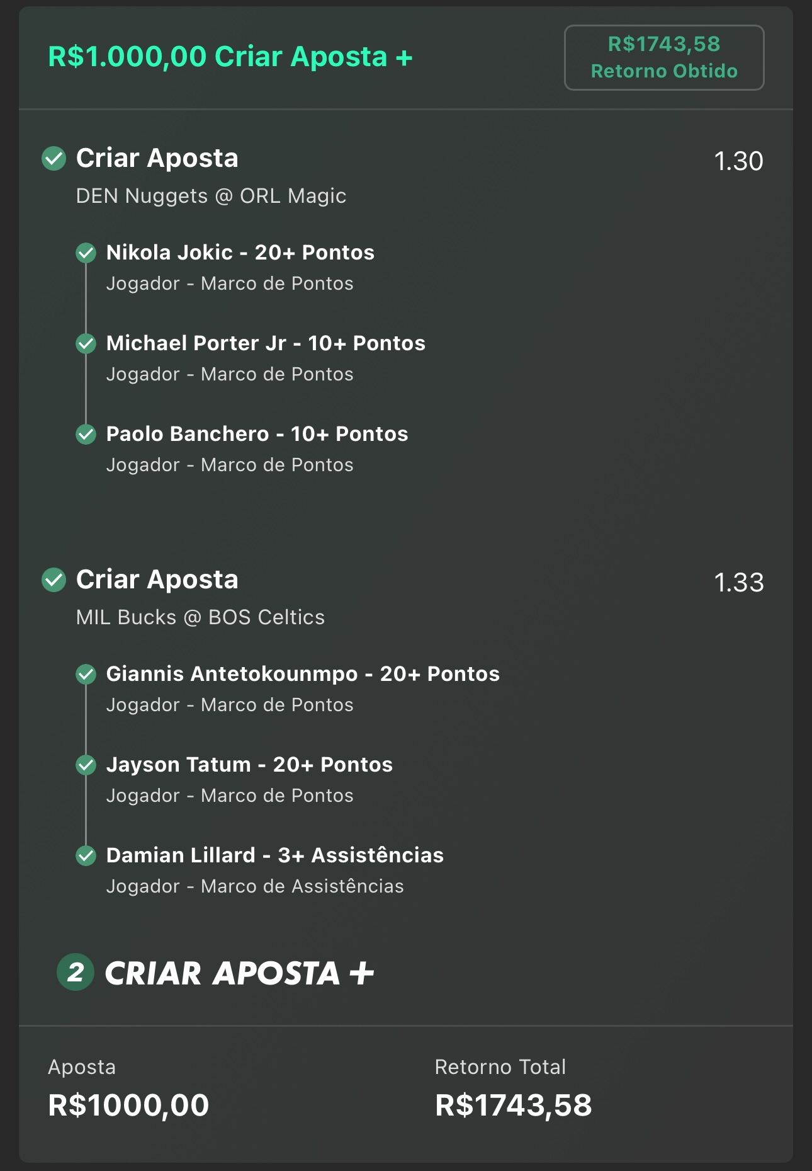
Task: Select the 1.33 odds value
Action: tap(738, 583)
